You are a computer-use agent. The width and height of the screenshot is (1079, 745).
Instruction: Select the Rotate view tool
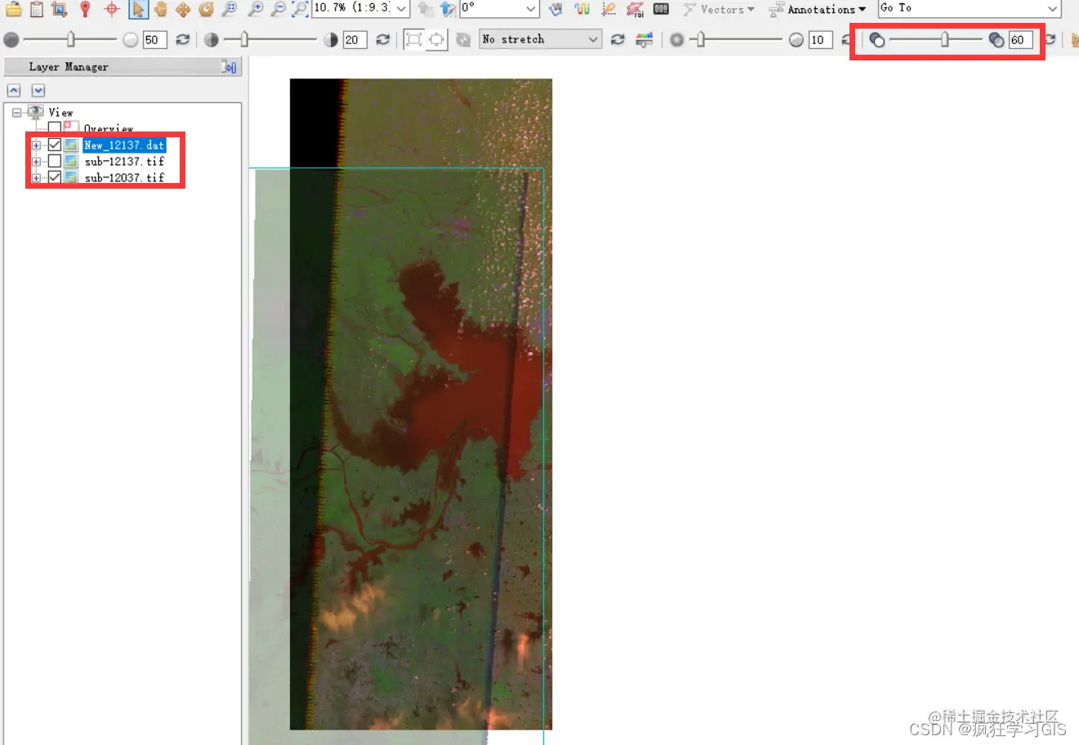(x=206, y=9)
